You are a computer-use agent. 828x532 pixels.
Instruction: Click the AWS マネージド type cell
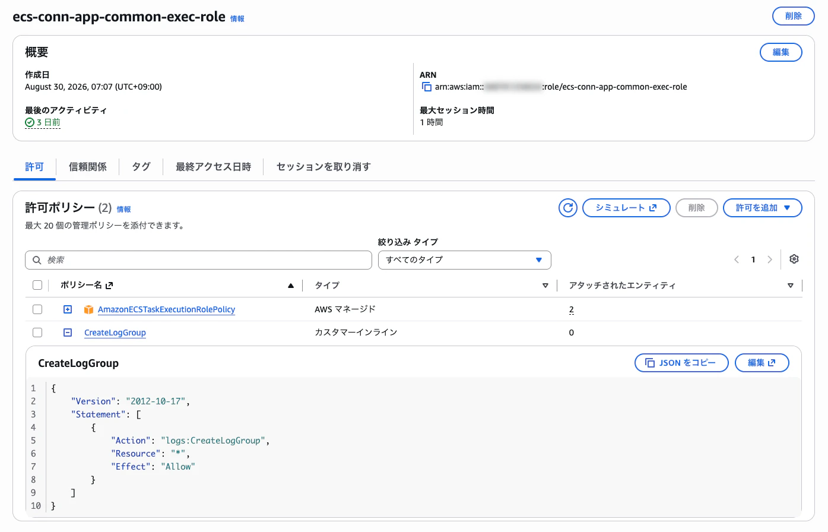345,309
